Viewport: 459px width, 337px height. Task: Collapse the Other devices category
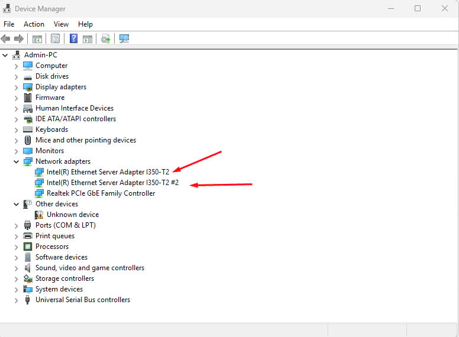click(17, 204)
